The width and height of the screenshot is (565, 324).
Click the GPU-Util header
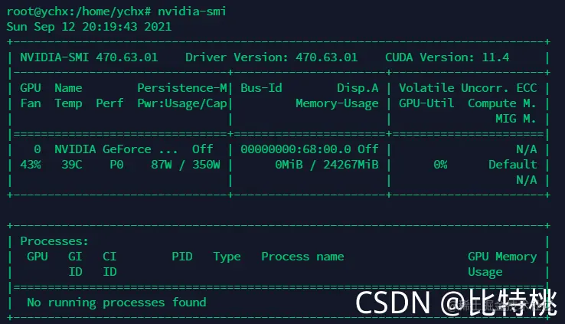click(x=426, y=103)
